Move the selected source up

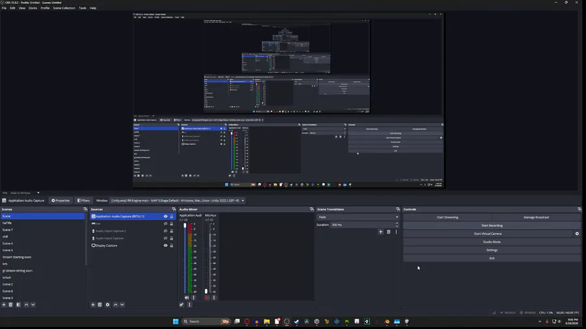click(115, 305)
